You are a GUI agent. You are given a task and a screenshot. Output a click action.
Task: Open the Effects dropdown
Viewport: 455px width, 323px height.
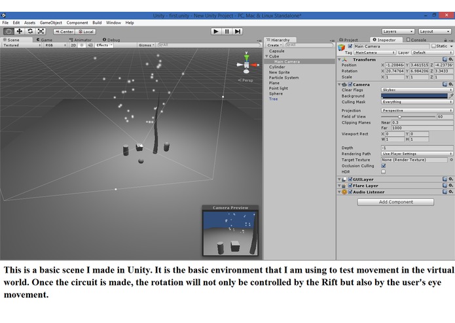(x=104, y=45)
